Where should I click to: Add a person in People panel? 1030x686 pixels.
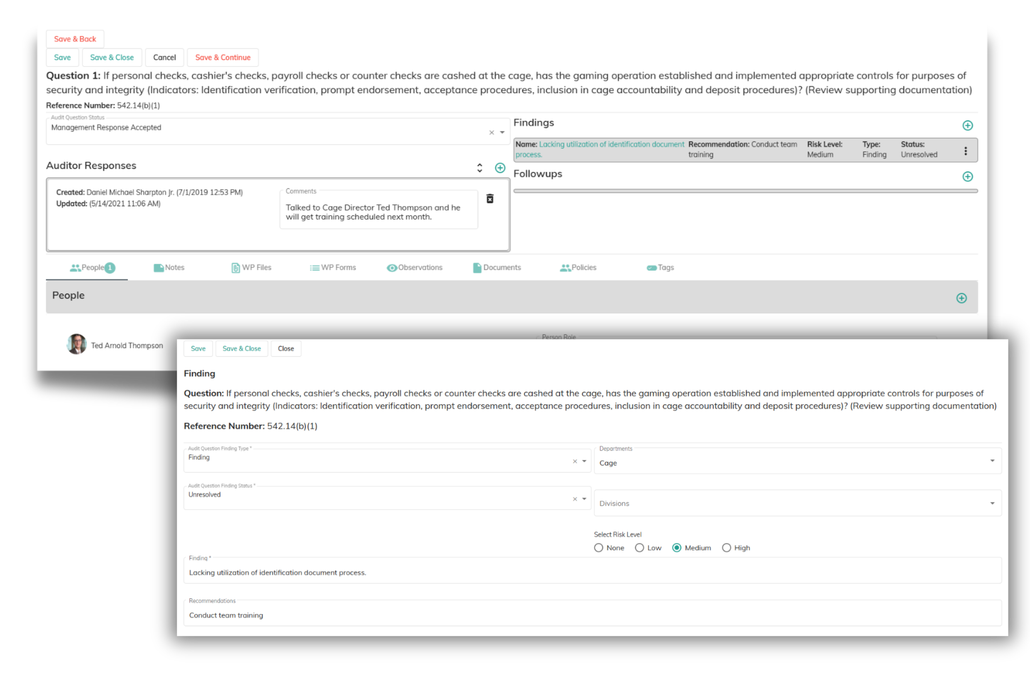click(961, 298)
